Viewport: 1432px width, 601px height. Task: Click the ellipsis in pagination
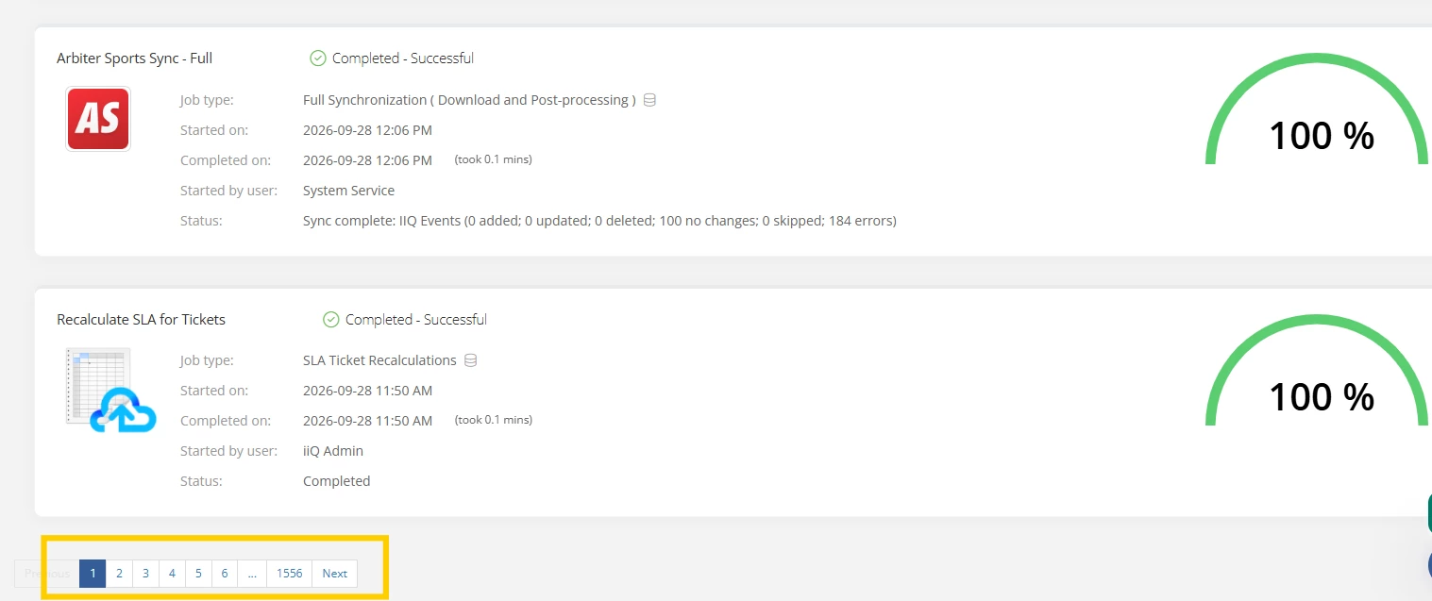pos(252,574)
